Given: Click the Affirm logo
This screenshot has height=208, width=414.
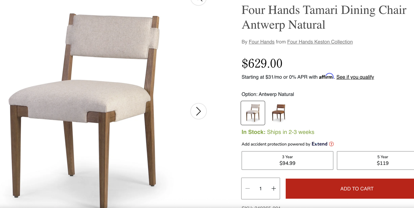Looking at the screenshot, I should click(x=326, y=76).
